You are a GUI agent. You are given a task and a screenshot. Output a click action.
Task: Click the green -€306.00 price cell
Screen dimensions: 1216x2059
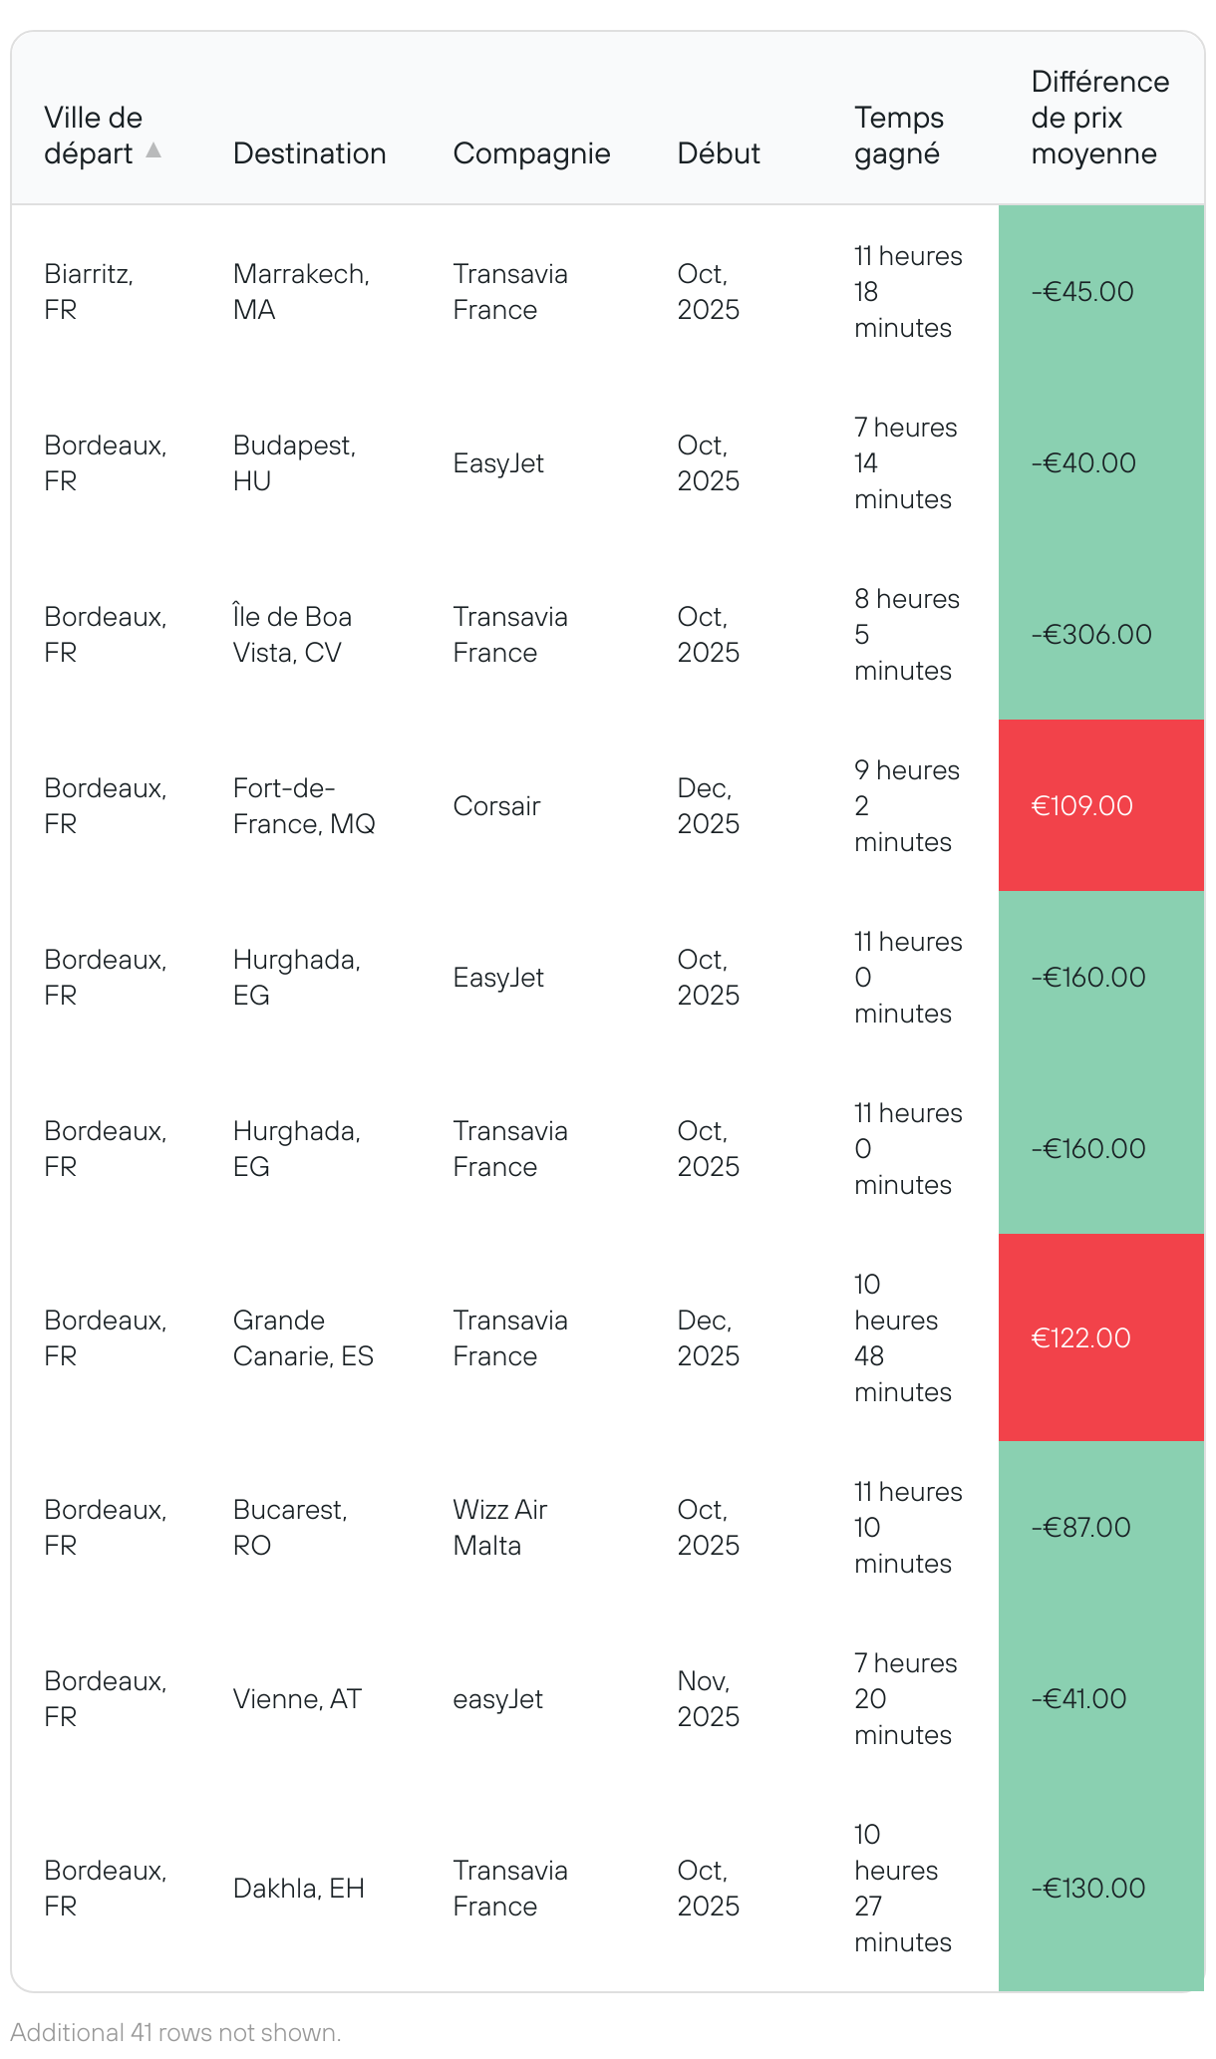(x=1101, y=634)
